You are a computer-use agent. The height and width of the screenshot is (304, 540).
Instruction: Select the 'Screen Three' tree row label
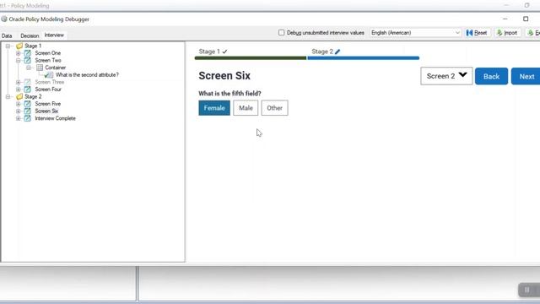pos(50,82)
